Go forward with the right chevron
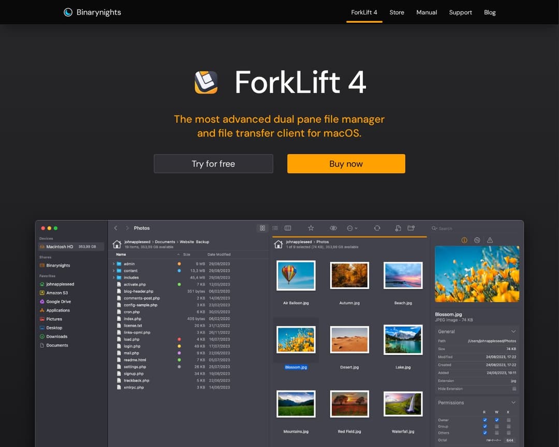This screenshot has height=447, width=559. coord(127,228)
